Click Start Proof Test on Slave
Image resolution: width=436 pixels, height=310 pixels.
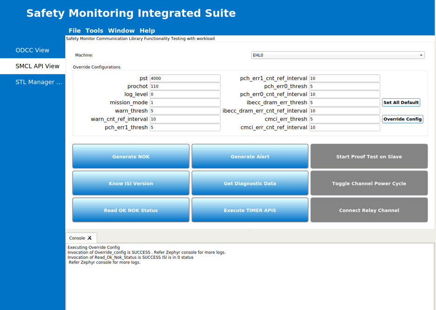369,156
